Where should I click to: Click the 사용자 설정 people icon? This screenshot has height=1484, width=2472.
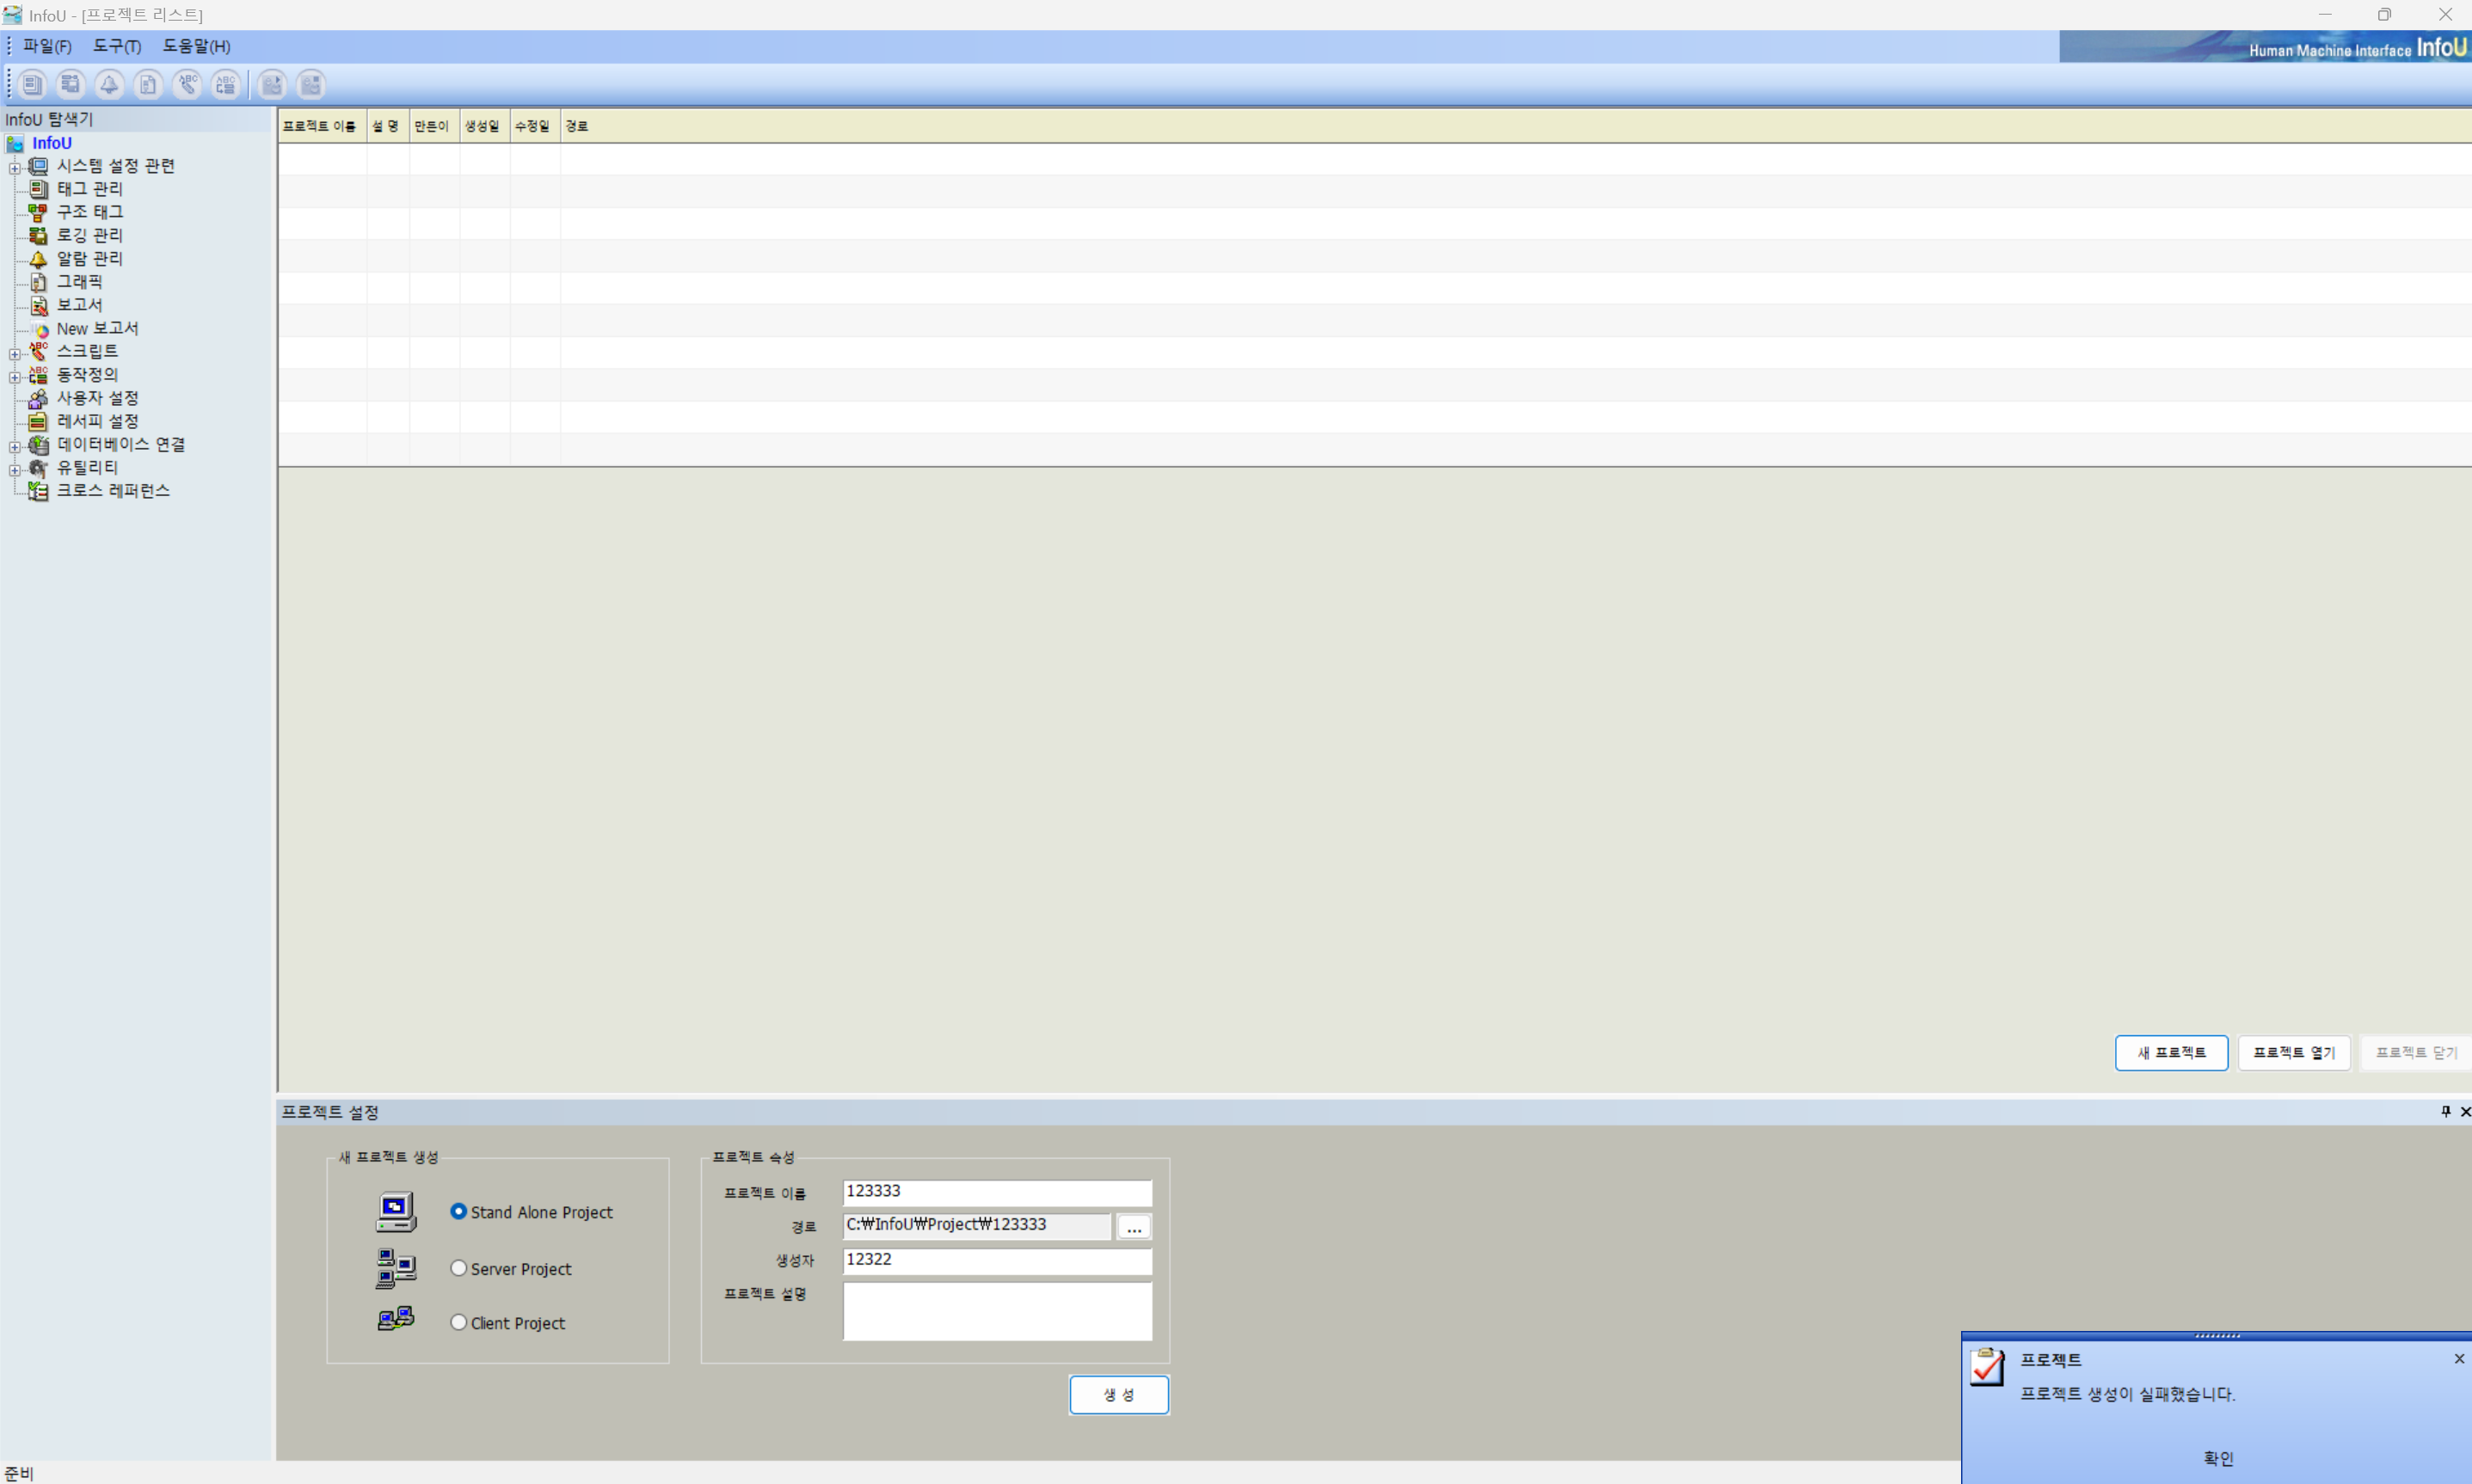tap(38, 398)
